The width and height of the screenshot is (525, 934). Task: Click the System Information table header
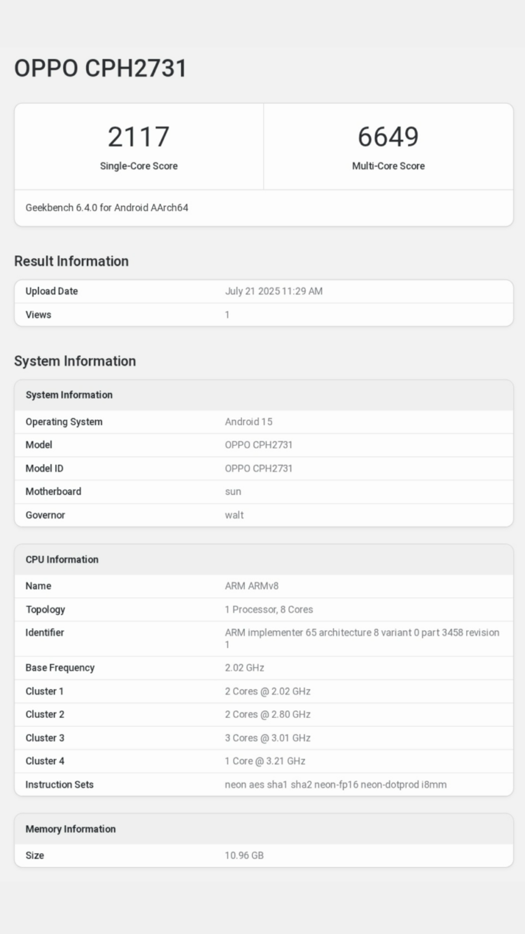click(x=69, y=395)
